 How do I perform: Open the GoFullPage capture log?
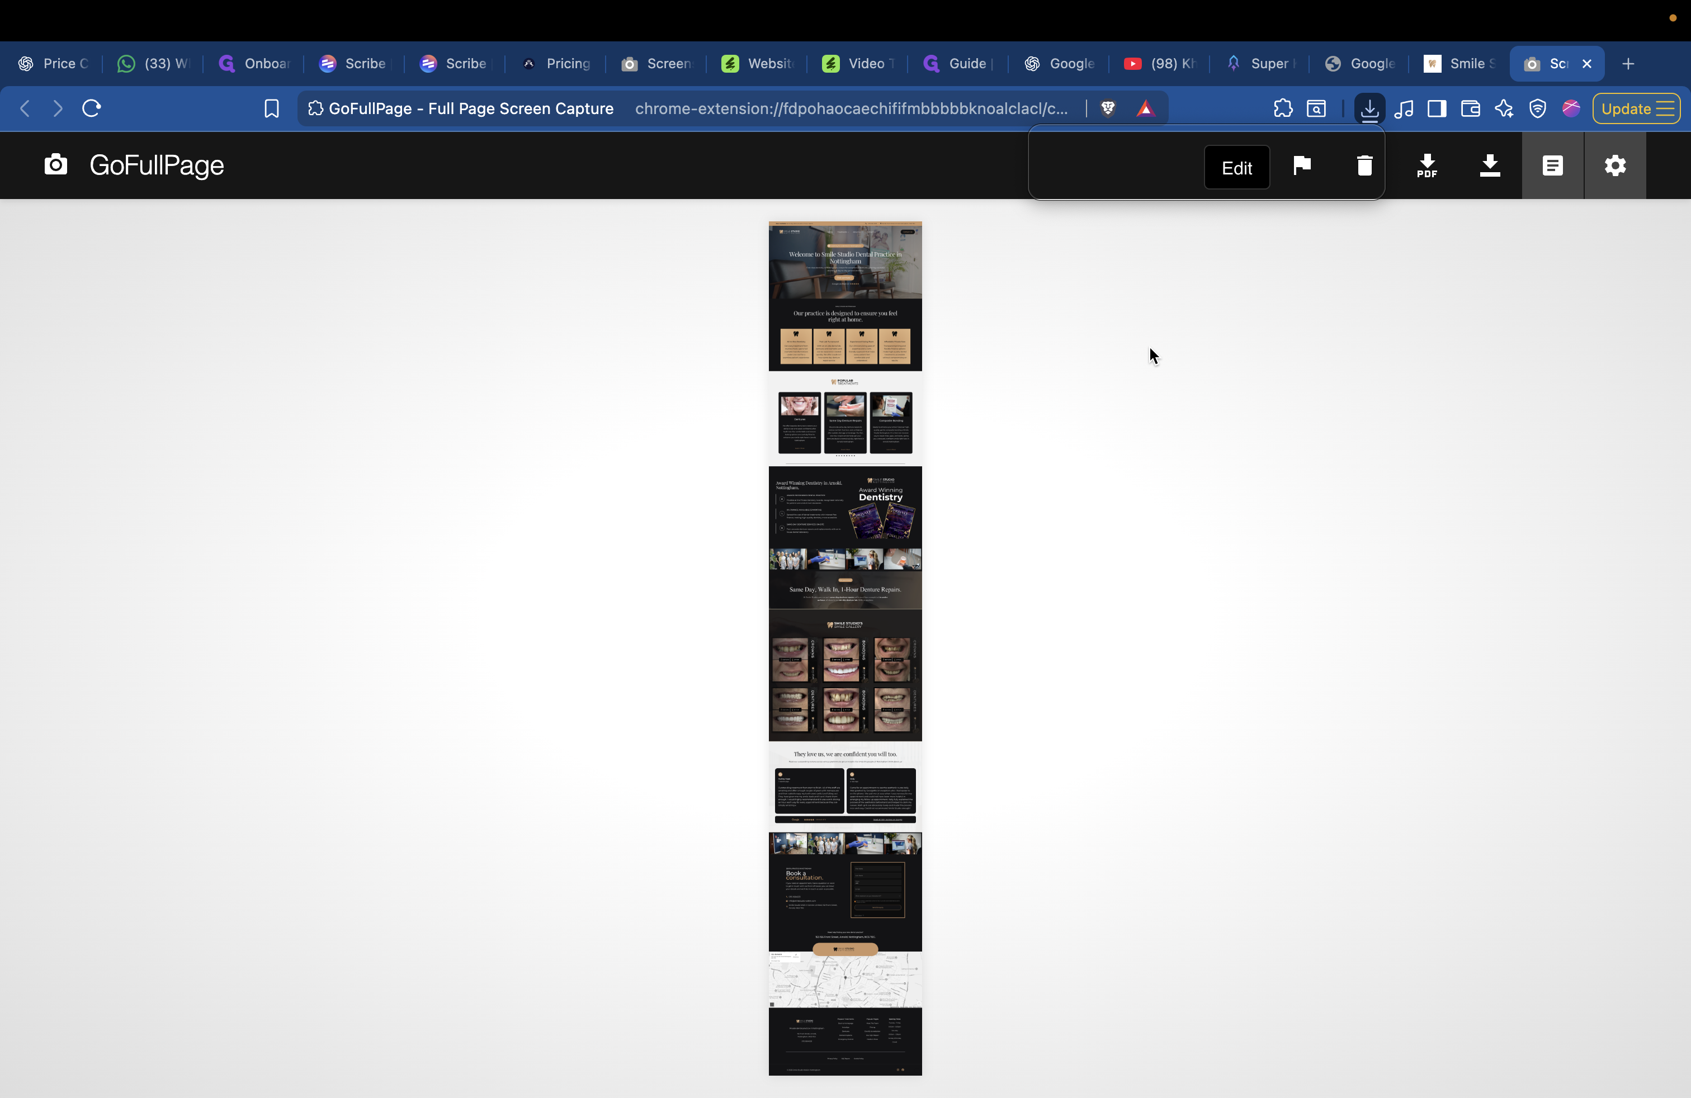1552,165
